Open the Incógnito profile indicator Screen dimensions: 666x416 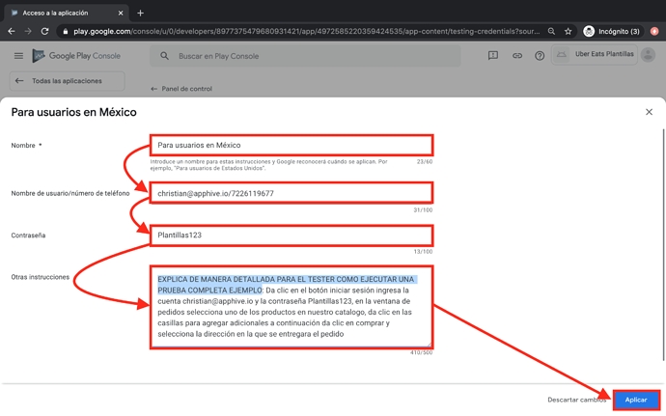click(611, 31)
